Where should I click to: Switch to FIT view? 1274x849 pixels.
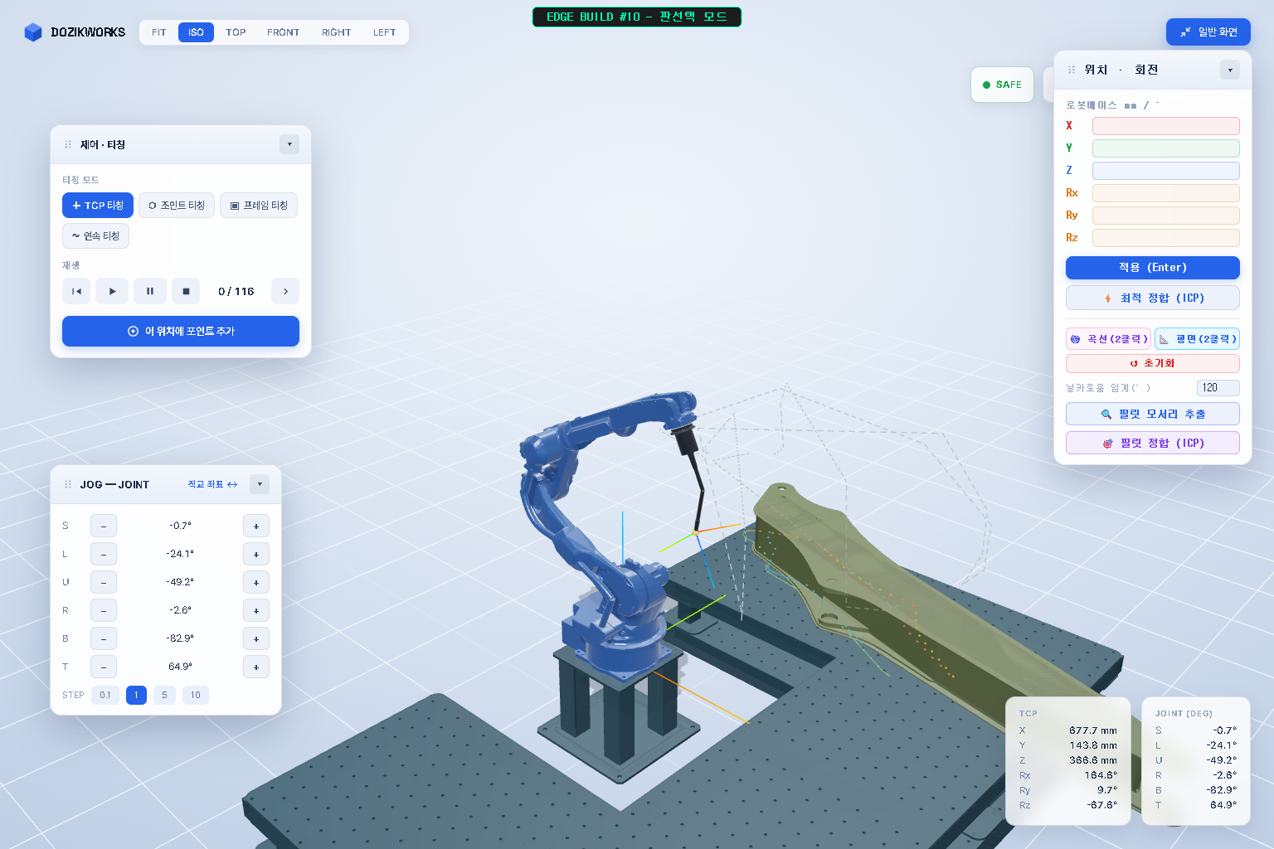(x=159, y=32)
